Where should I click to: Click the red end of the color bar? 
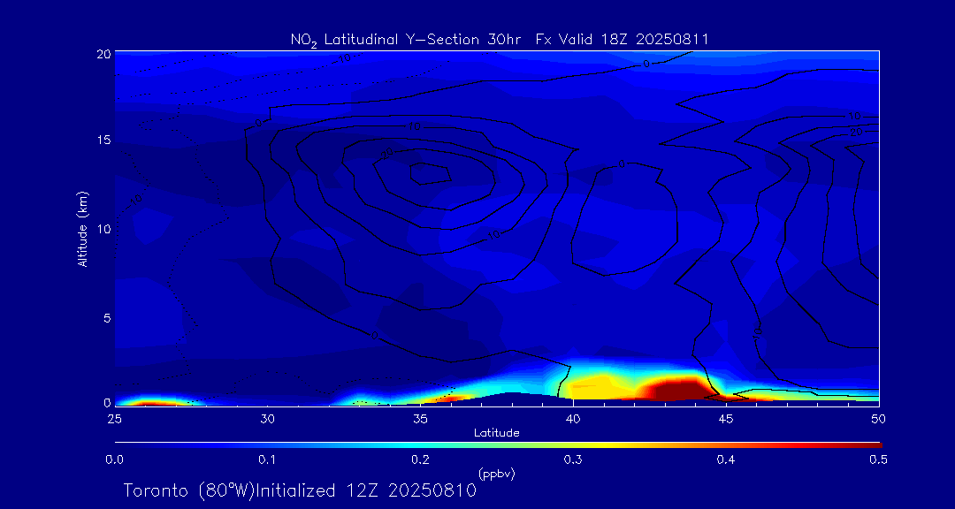(x=871, y=444)
